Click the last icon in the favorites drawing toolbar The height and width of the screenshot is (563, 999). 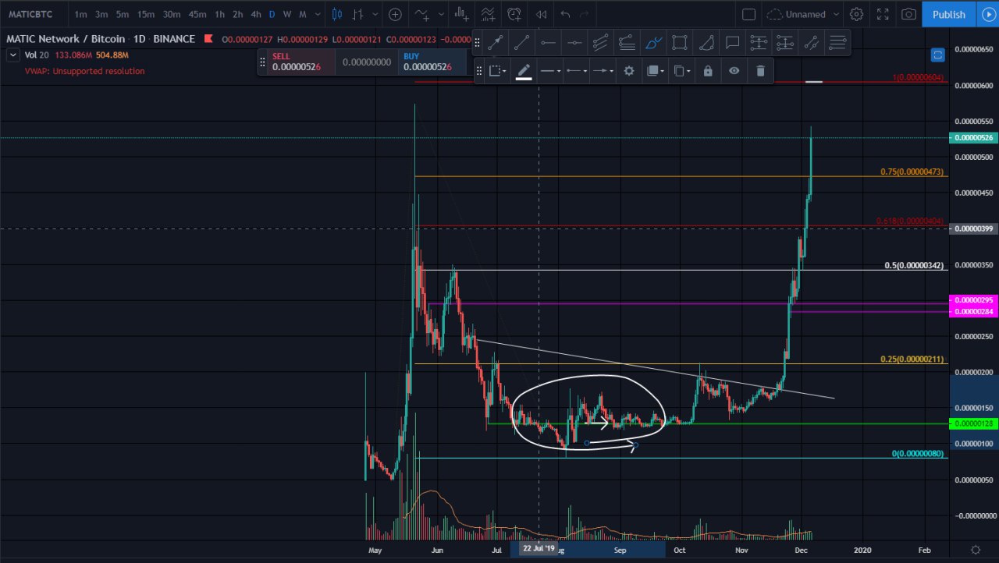tap(837, 43)
